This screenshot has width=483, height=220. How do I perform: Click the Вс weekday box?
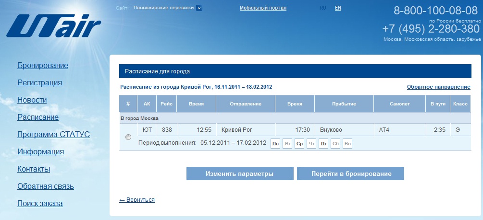pyautogui.click(x=347, y=143)
